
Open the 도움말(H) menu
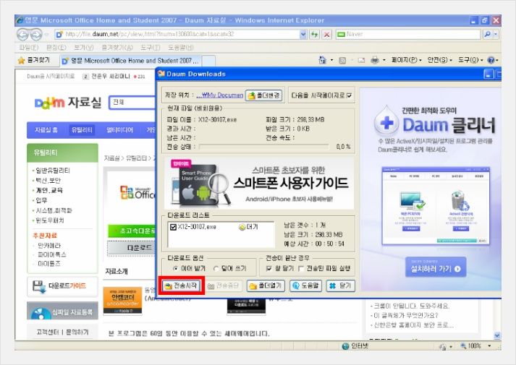(181, 47)
